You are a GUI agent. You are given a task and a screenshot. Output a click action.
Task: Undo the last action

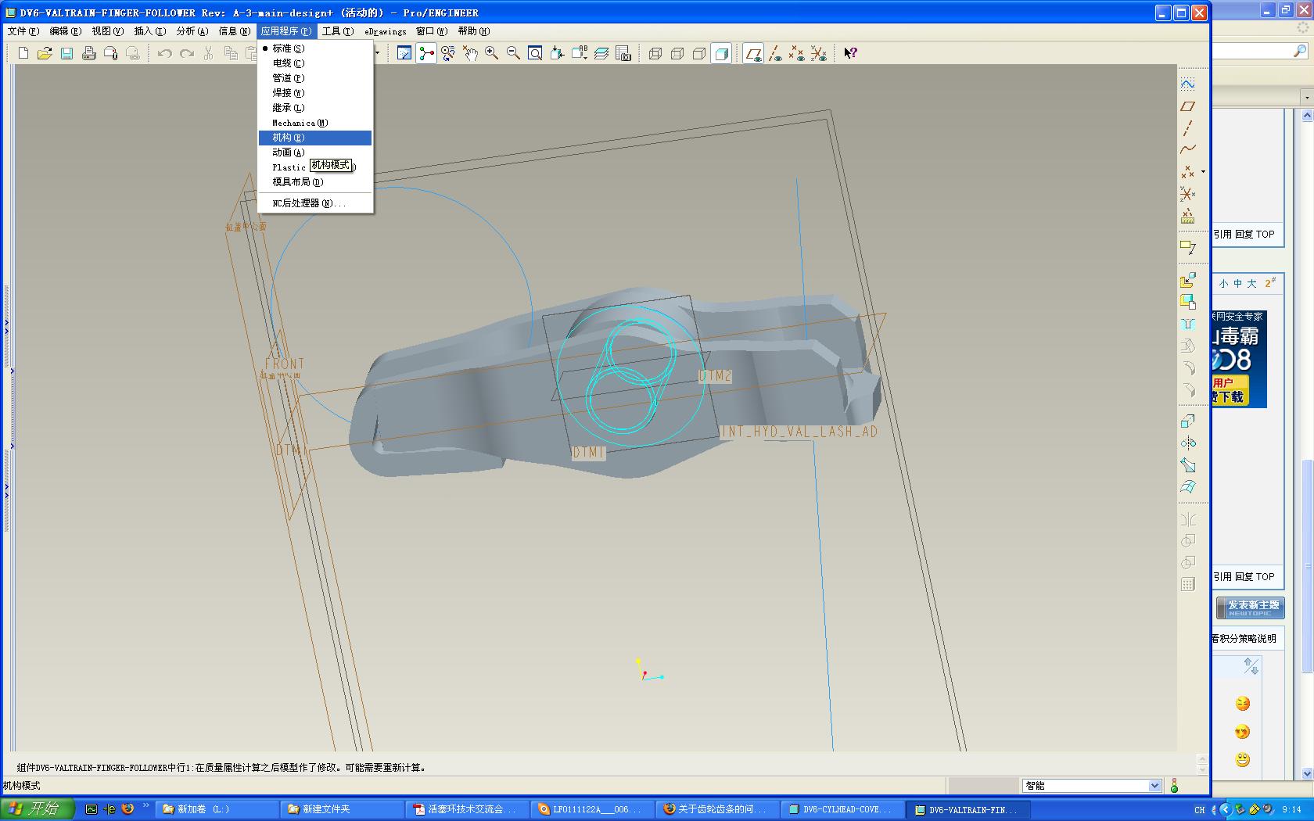pos(164,53)
